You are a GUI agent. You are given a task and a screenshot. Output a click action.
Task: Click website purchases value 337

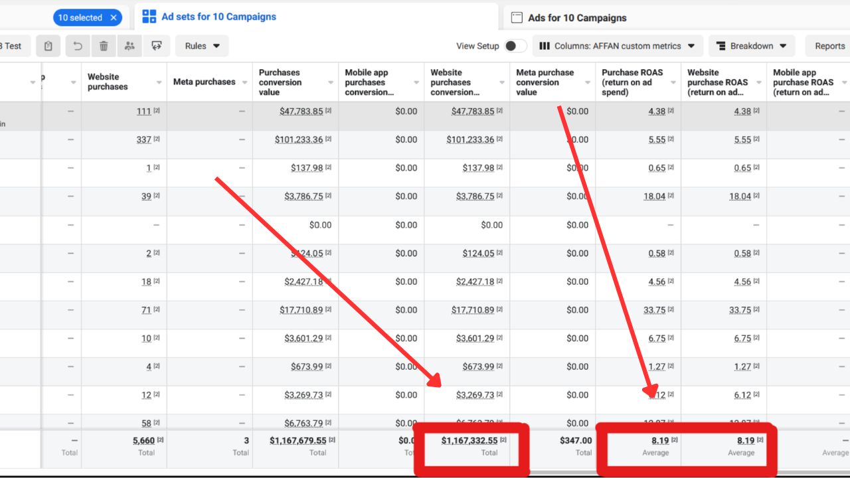144,139
